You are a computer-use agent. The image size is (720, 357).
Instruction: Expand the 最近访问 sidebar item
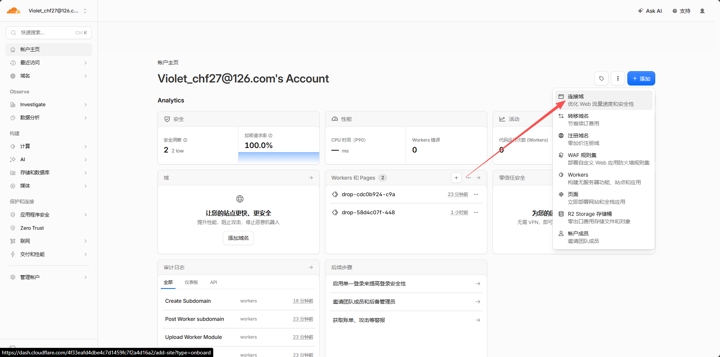coord(49,63)
